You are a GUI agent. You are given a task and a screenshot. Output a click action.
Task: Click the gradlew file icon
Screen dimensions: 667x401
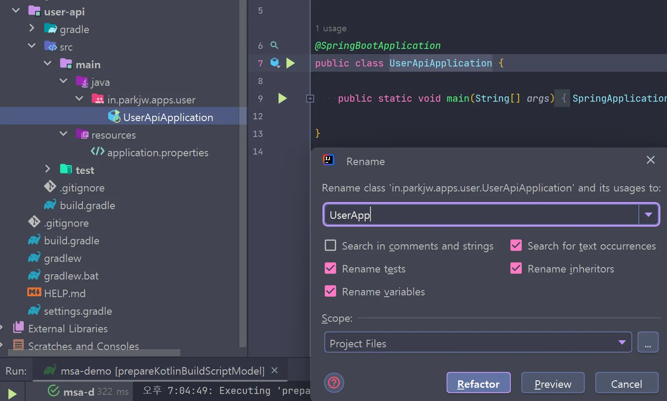[34, 258]
